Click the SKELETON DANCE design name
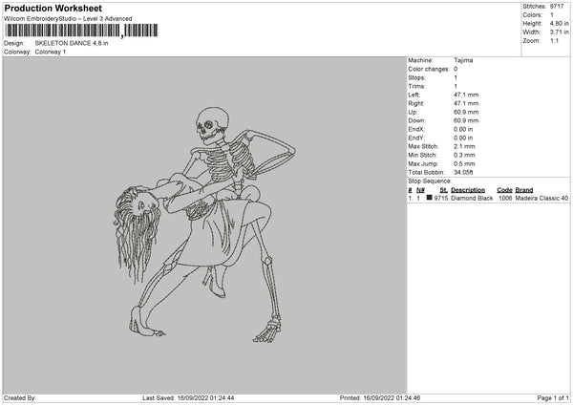573x405 pixels. click(x=72, y=43)
